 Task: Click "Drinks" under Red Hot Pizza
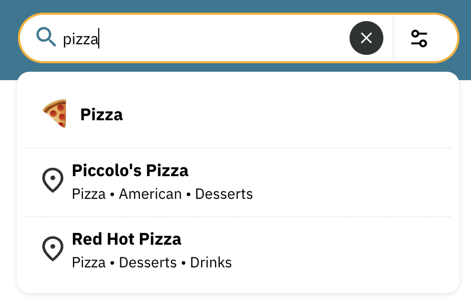click(x=211, y=262)
